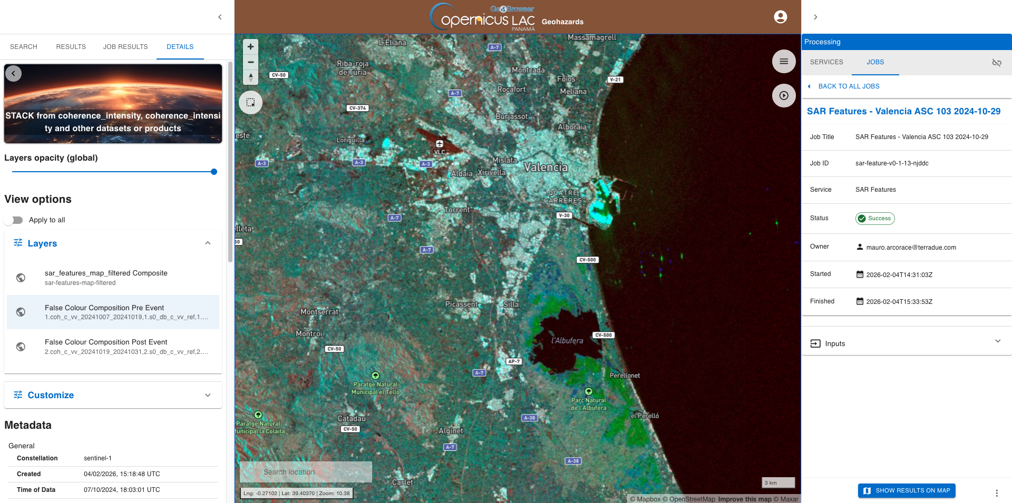Reset map bearing with compass button

click(x=250, y=77)
